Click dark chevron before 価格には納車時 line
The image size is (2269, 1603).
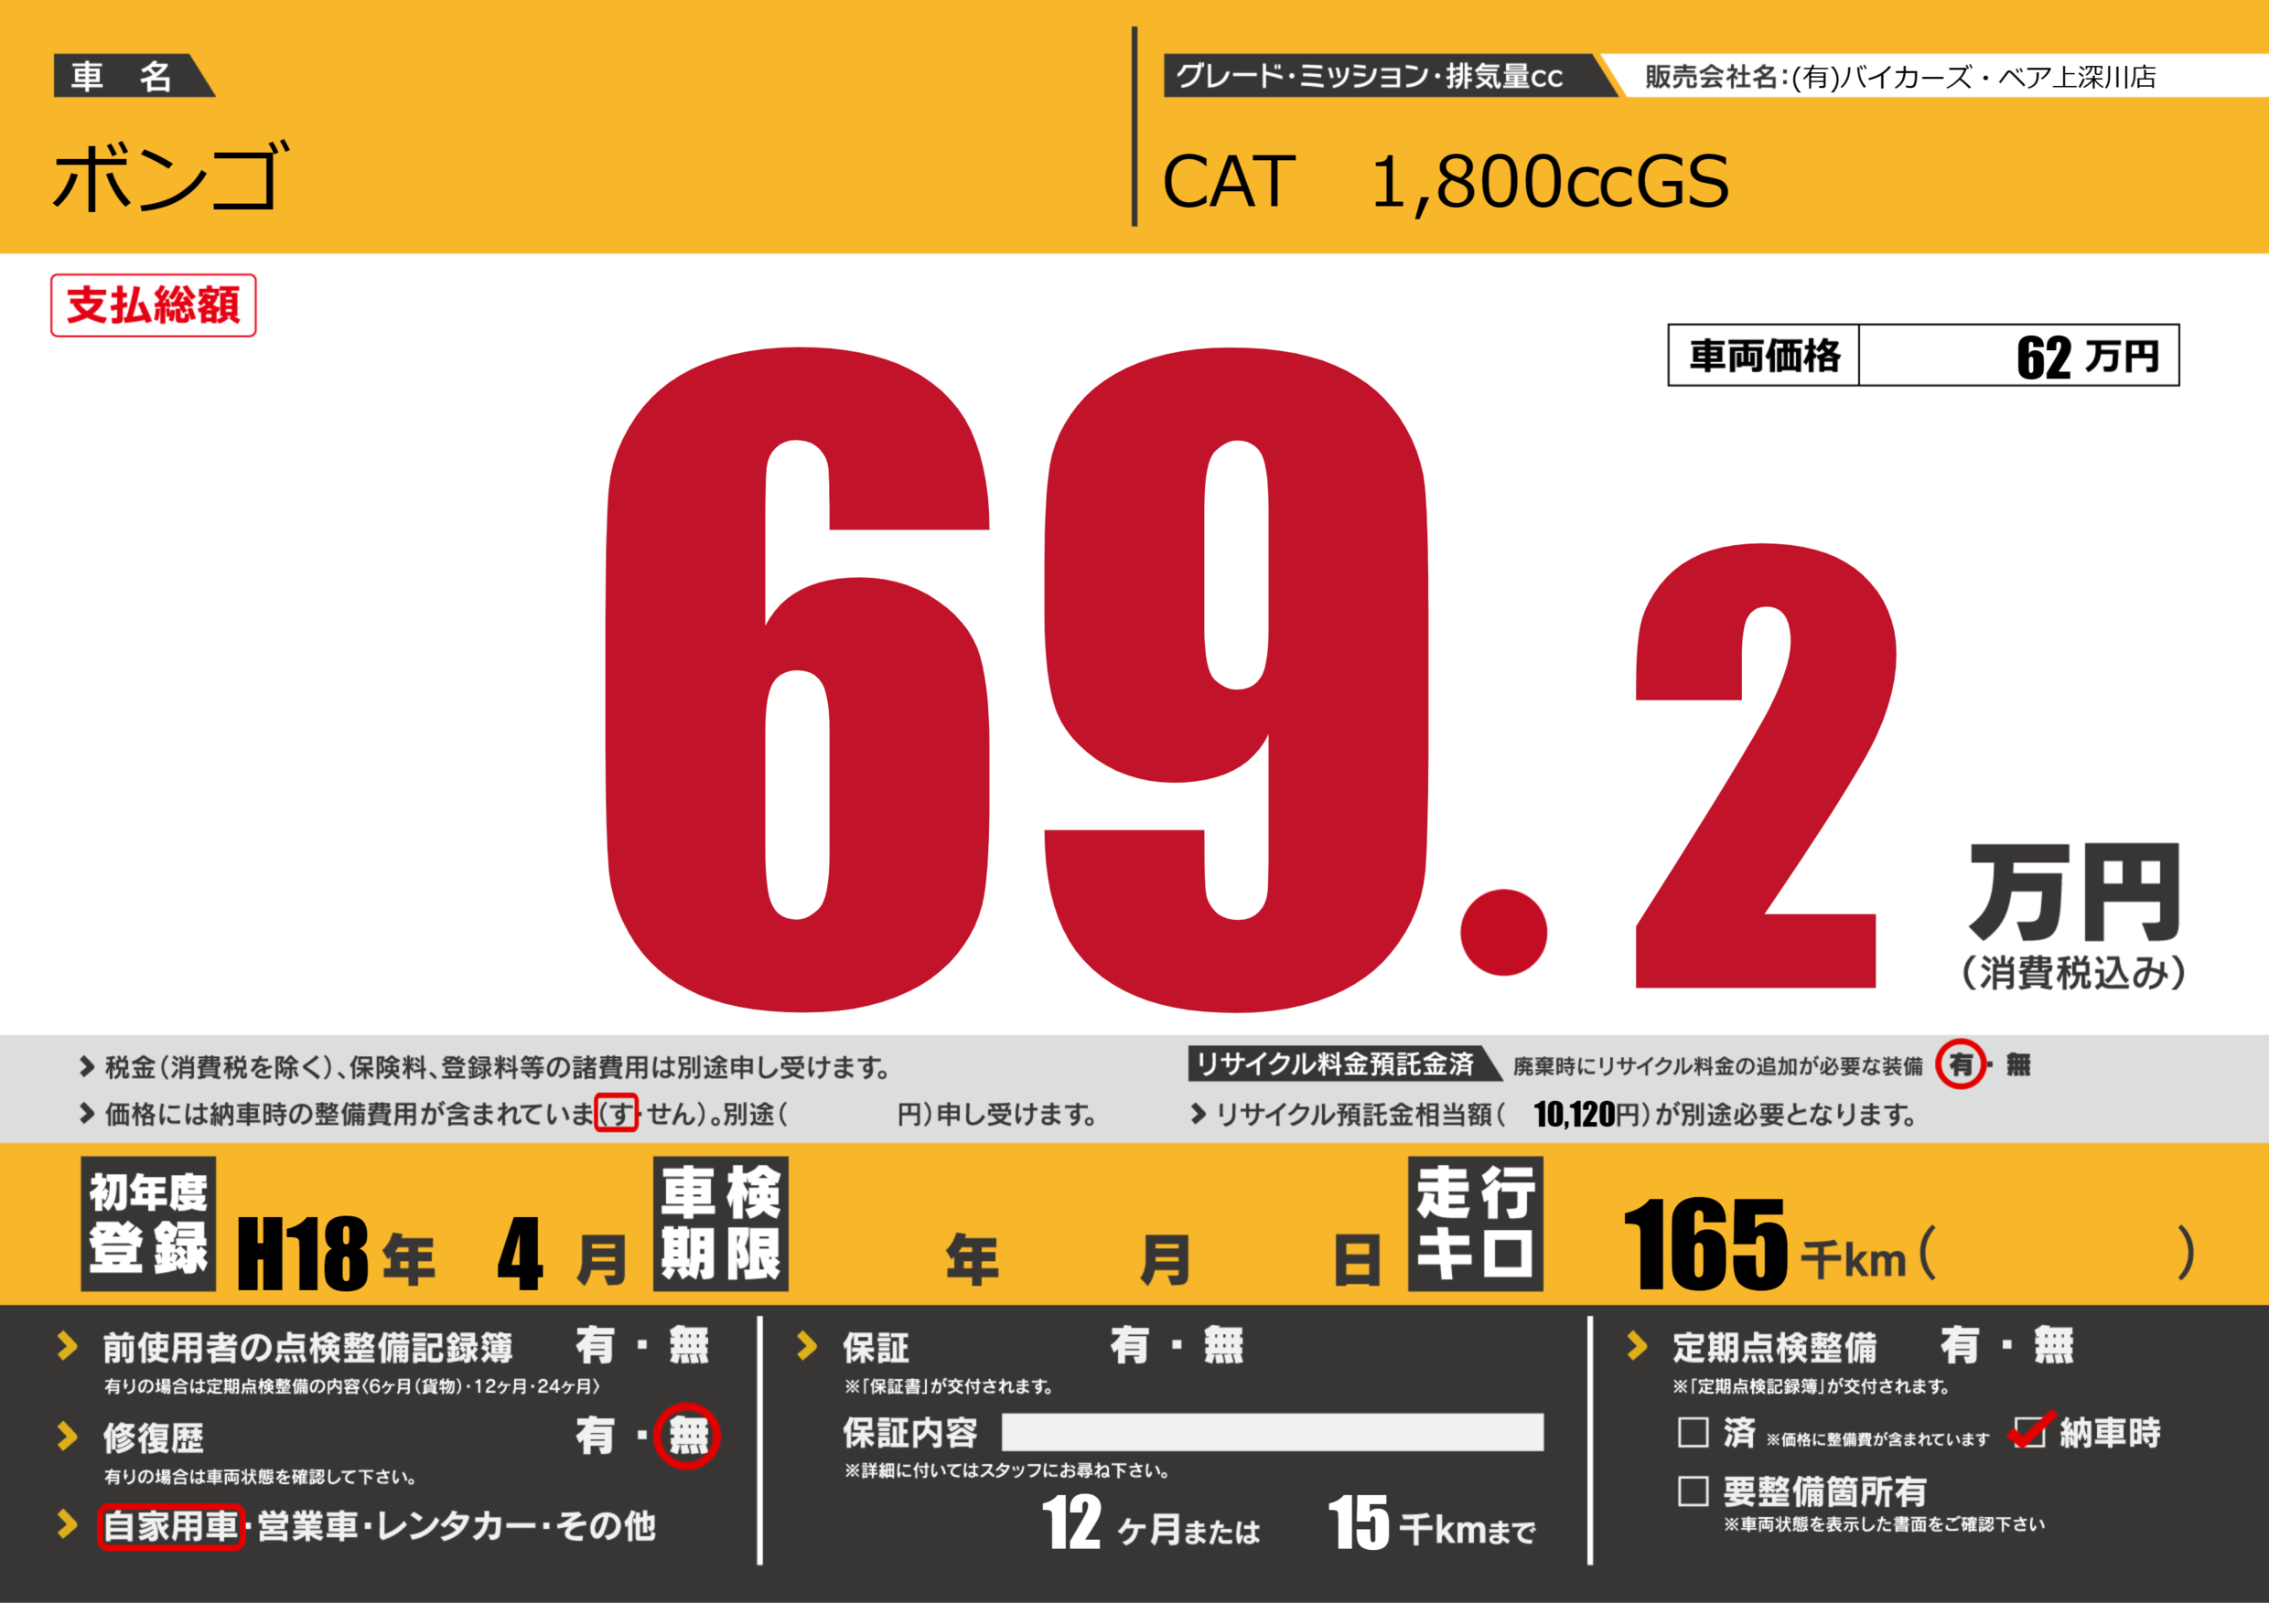pyautogui.click(x=87, y=1114)
